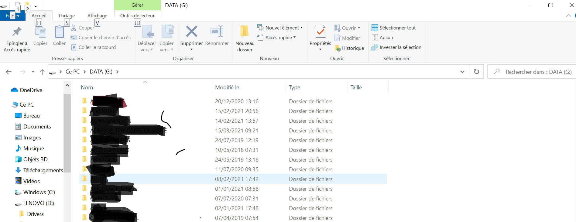
Task: Go up one folder level arrow
Action: [42, 72]
